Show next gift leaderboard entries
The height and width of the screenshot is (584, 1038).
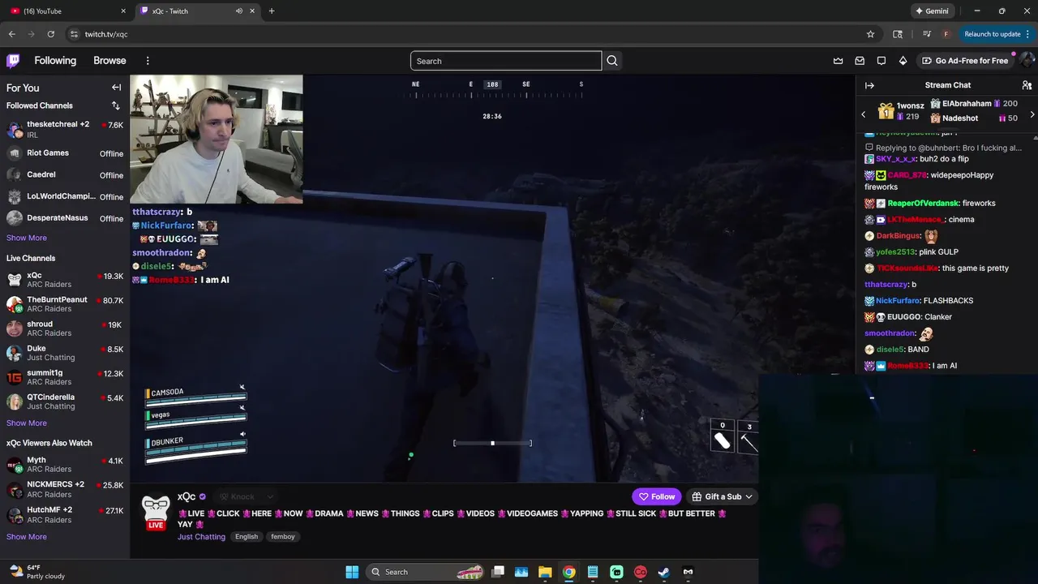(1032, 114)
